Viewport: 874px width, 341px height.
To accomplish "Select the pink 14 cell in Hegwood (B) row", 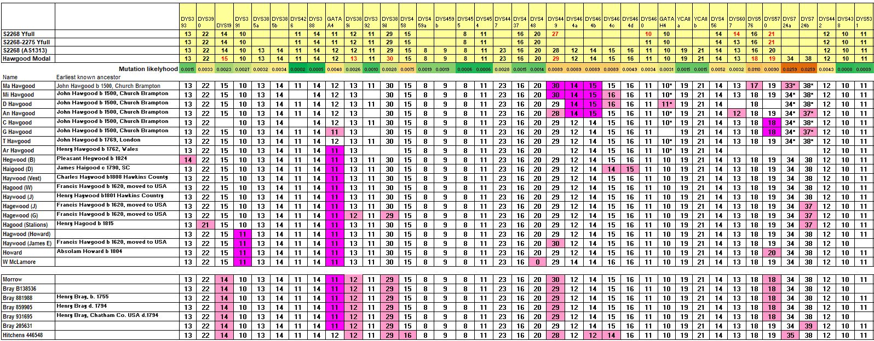I will [188, 160].
